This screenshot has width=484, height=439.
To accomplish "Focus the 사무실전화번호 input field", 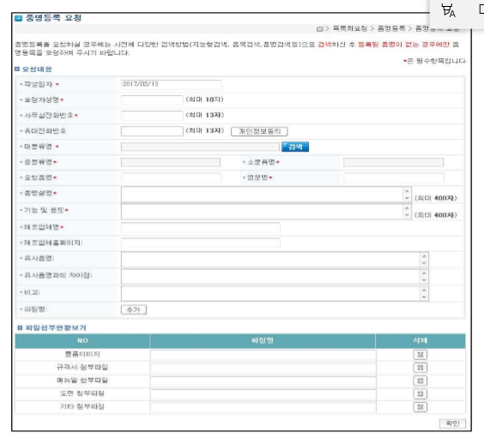I will pos(152,116).
